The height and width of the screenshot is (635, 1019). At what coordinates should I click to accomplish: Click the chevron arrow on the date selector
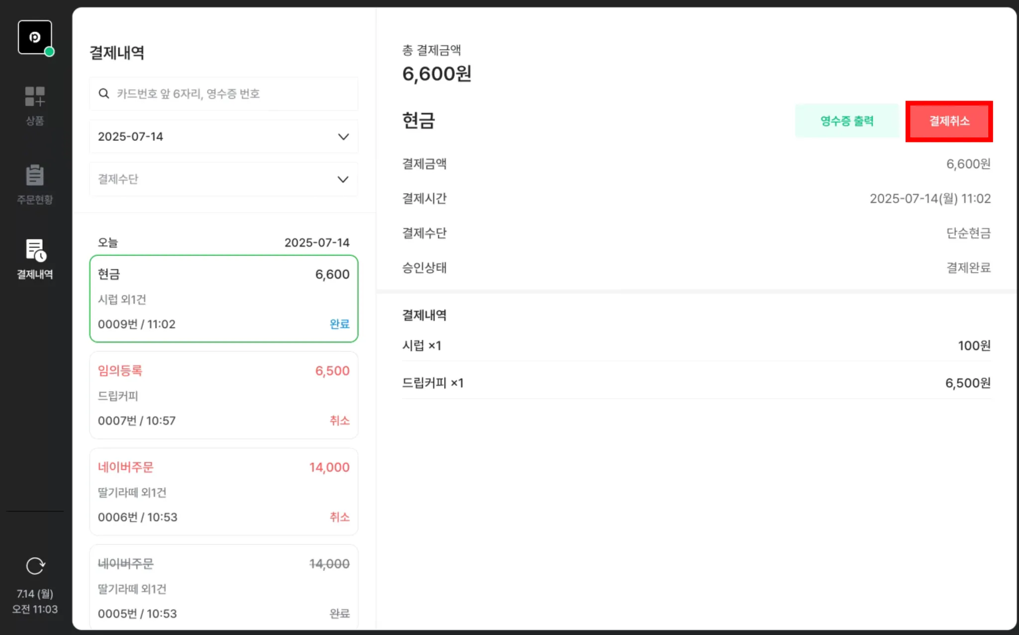coord(343,137)
